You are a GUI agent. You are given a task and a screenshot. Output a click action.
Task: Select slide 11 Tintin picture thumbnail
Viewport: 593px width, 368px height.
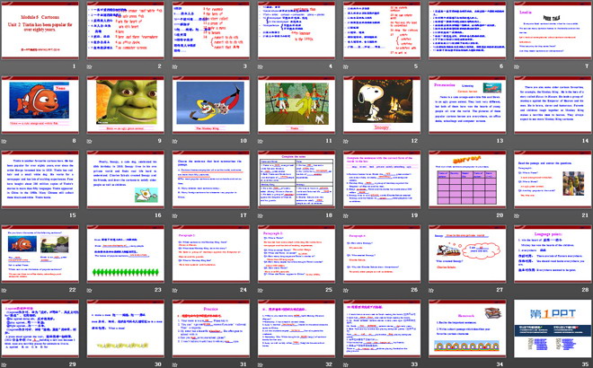tap(296, 105)
